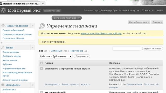Screen dimensions: 166x93
Task: Click the Записи menu header
Action: [9, 48]
